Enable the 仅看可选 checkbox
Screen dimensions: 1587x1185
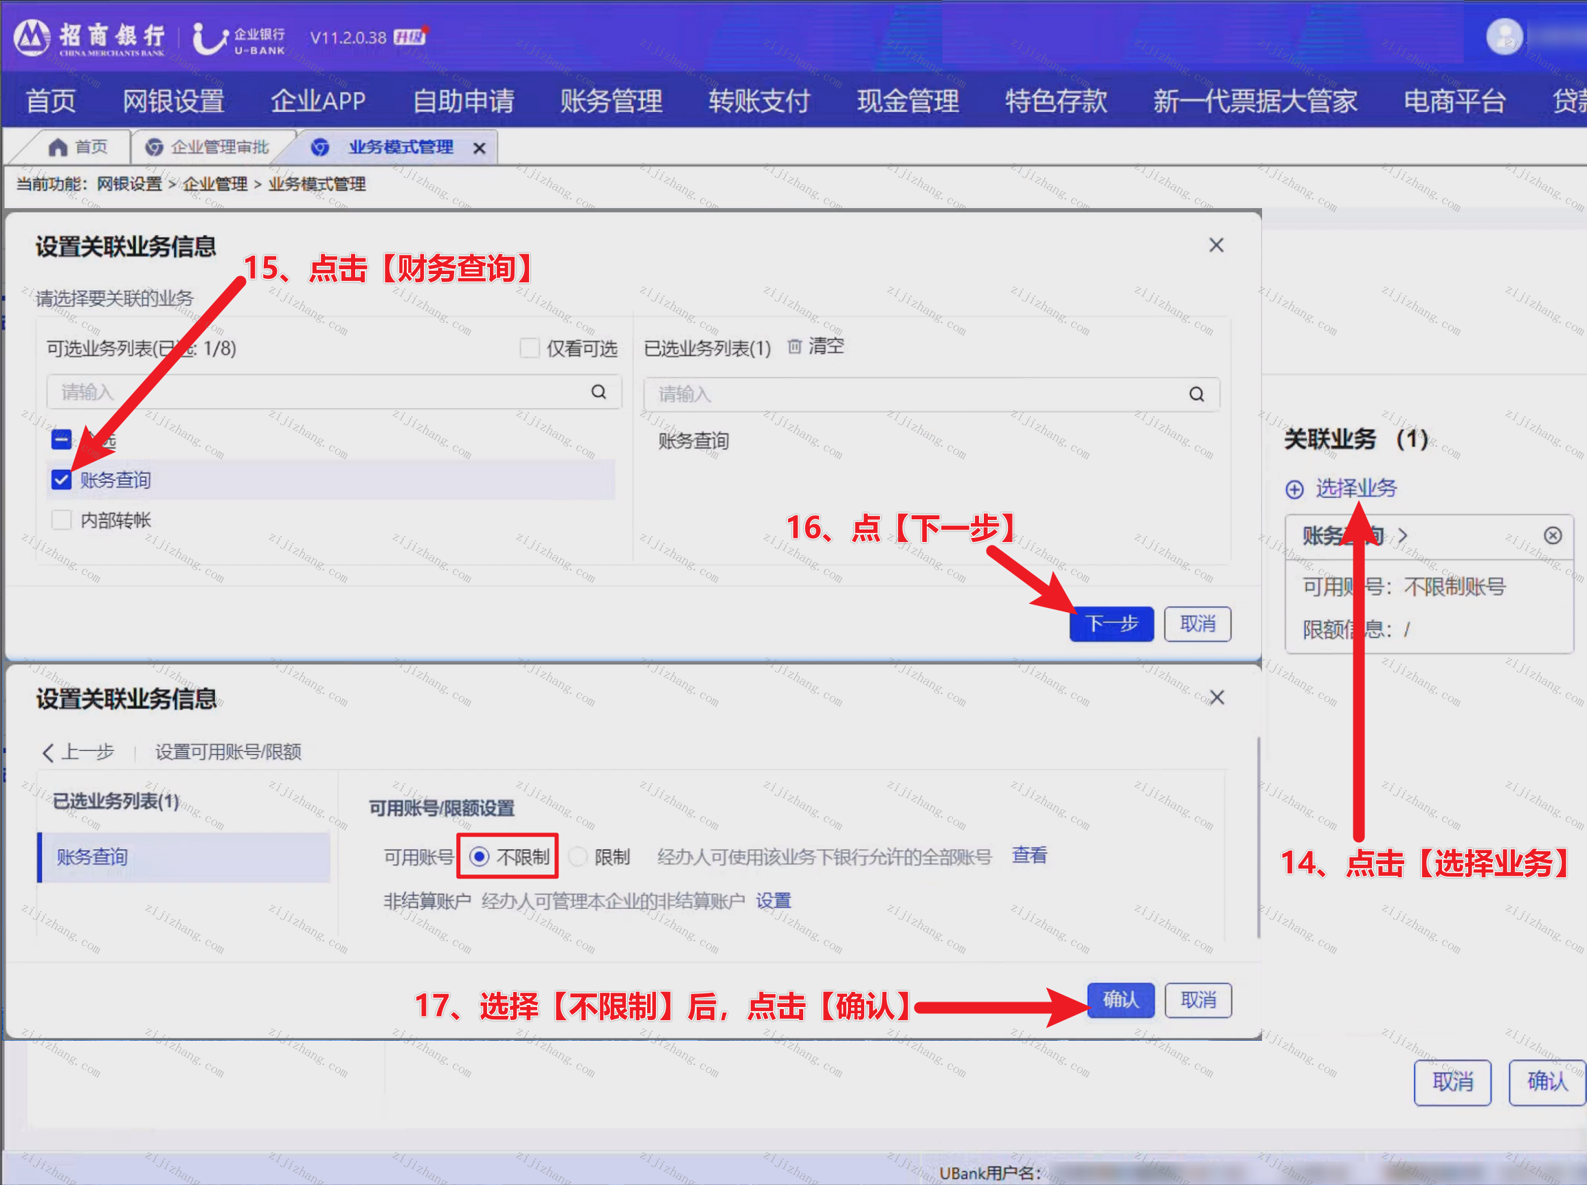tap(530, 348)
